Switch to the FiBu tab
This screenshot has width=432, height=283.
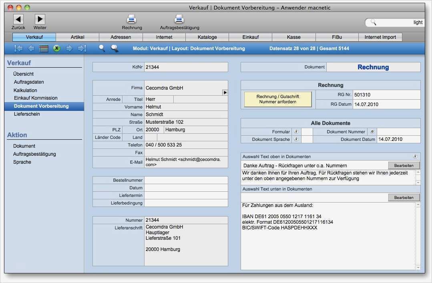337,37
